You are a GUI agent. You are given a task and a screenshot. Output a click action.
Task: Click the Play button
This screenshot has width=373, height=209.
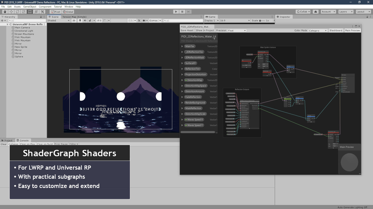pyautogui.click(x=176, y=12)
